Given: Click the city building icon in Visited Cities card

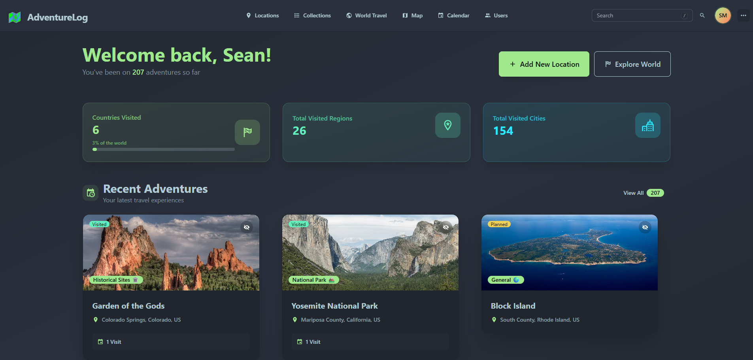Looking at the screenshot, I should click(x=647, y=125).
